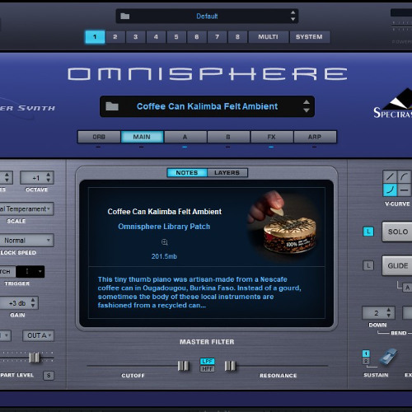Increase Bend Down value with up arrow

pyautogui.click(x=388, y=310)
